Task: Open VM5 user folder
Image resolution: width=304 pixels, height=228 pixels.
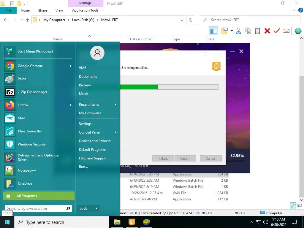Action: point(97,68)
